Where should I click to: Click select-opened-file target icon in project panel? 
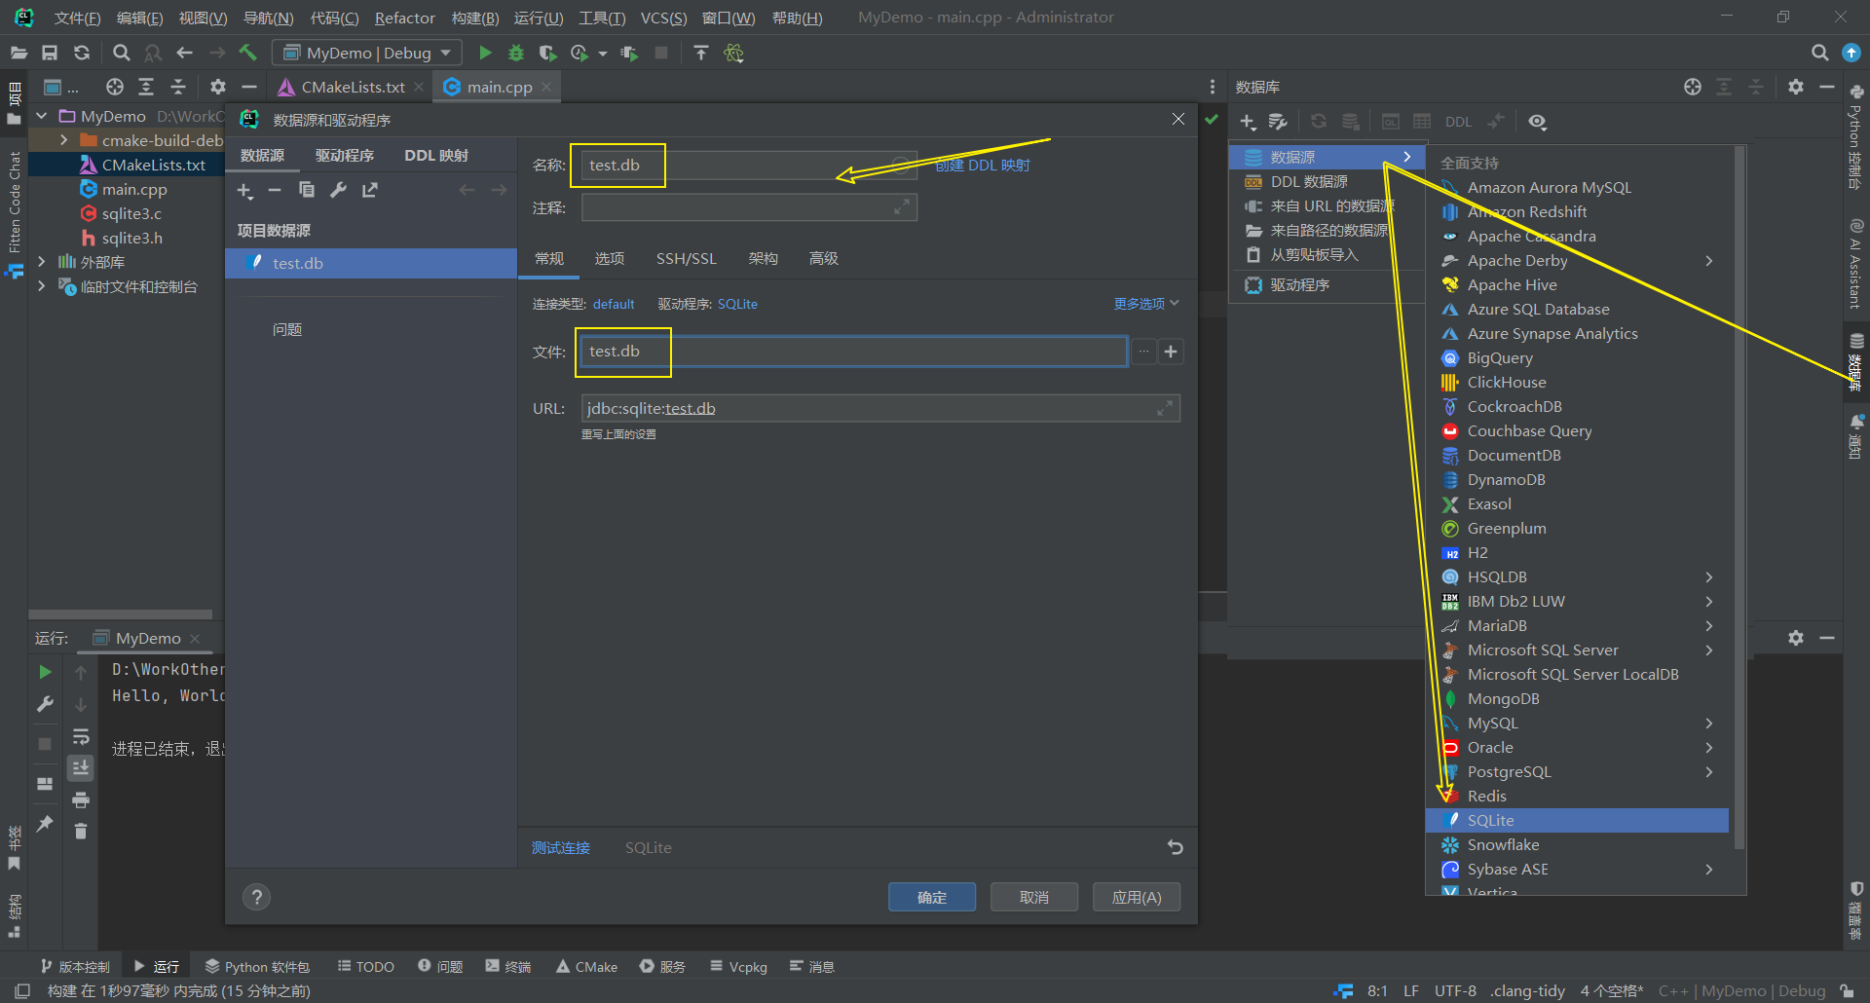click(115, 87)
